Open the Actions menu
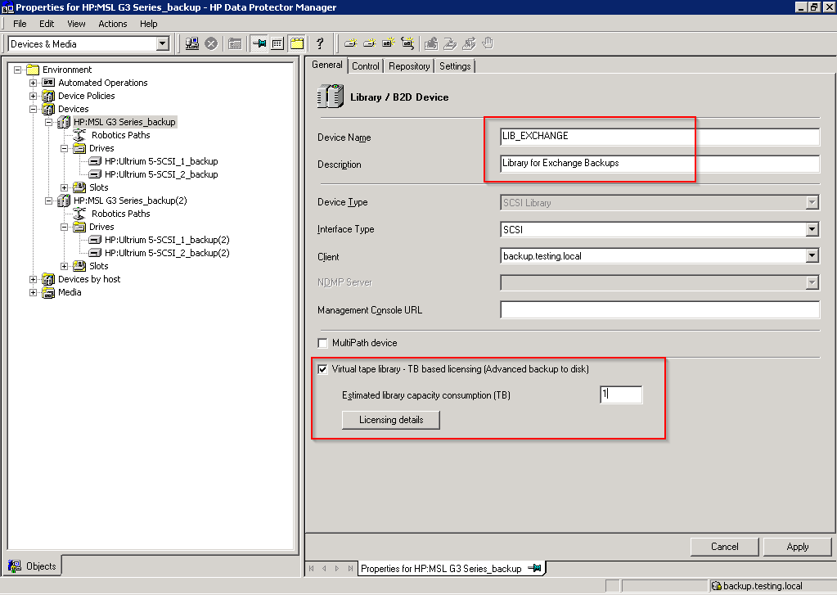This screenshot has width=837, height=595. [x=113, y=24]
